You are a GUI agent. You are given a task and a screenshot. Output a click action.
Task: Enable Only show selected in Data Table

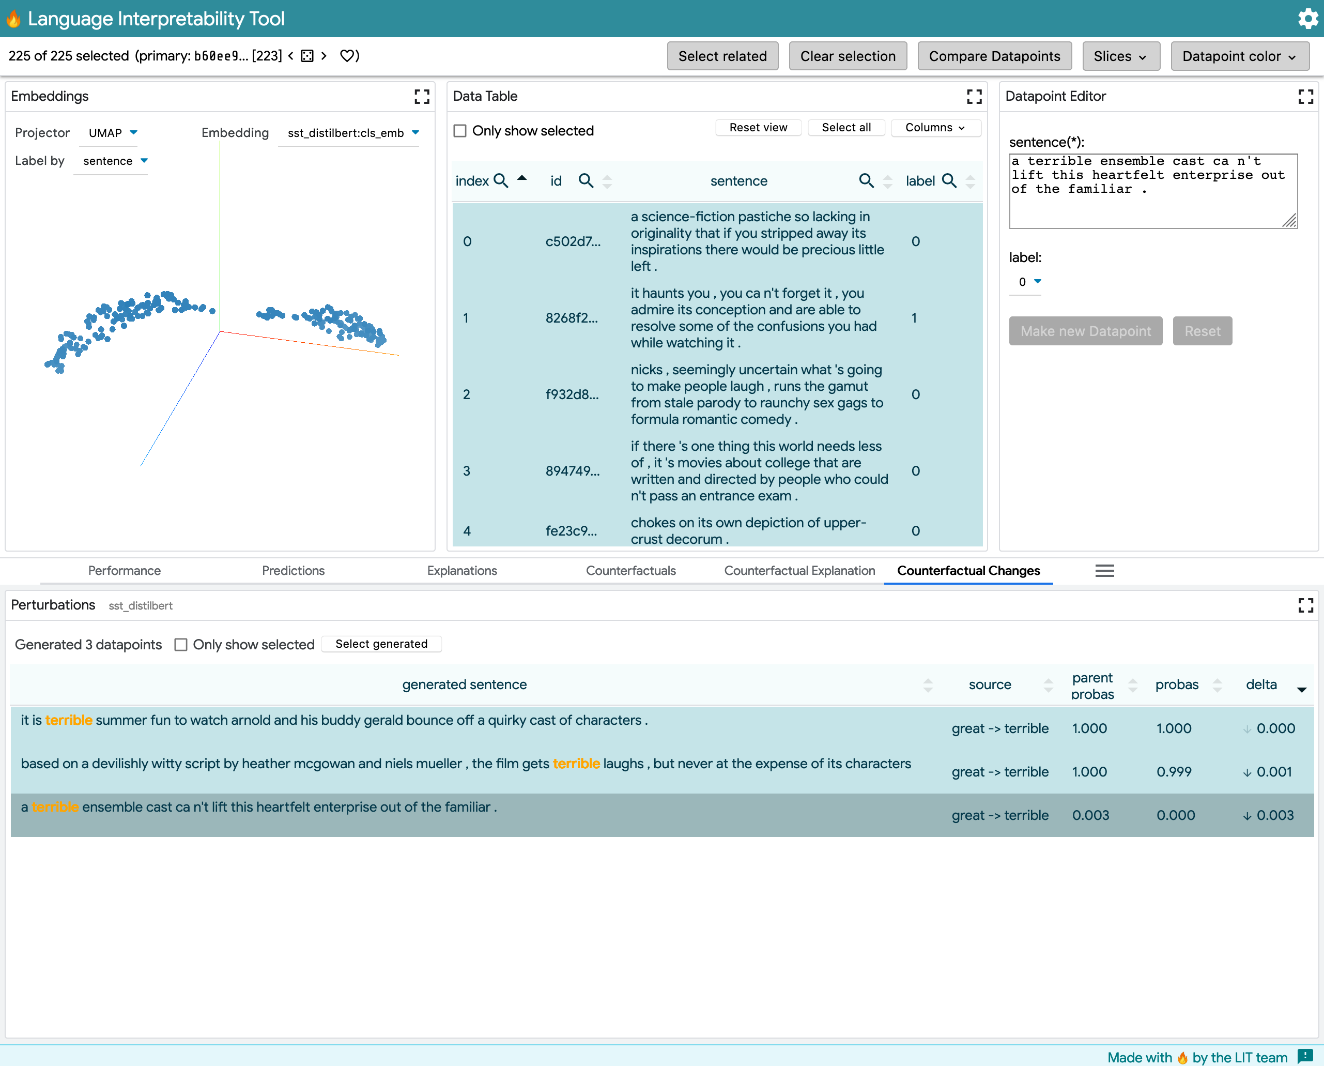[459, 130]
